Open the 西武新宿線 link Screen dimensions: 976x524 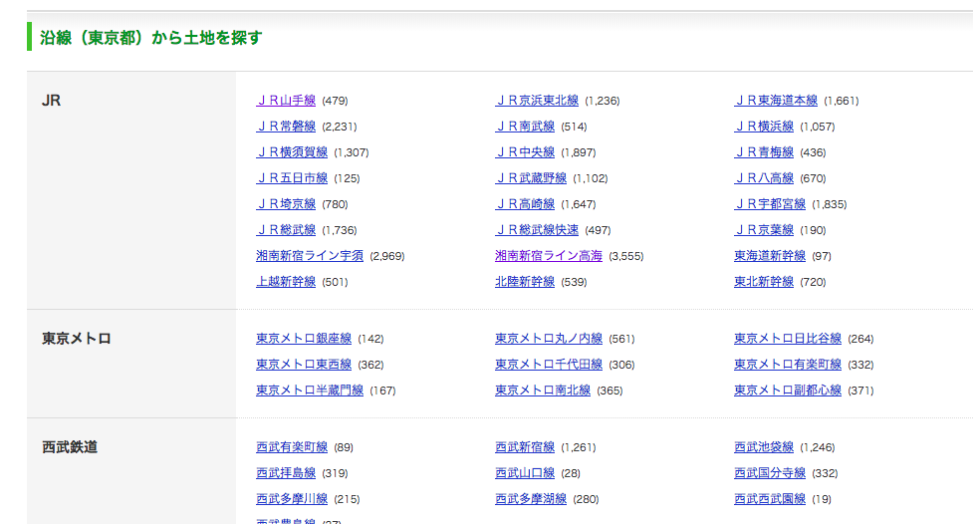tap(525, 447)
